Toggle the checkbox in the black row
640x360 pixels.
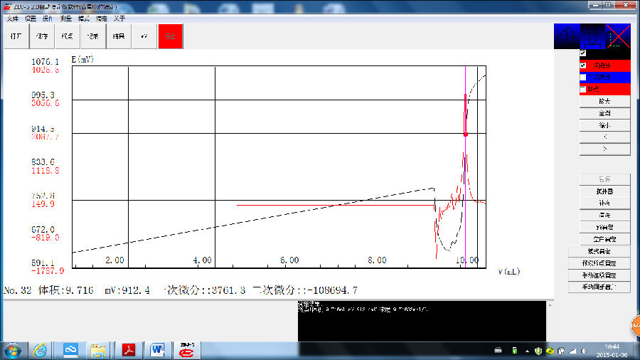583,53
